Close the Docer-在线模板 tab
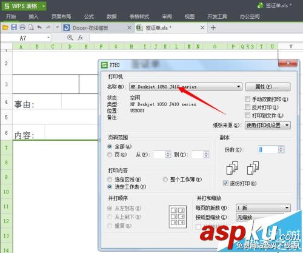 (x=129, y=28)
